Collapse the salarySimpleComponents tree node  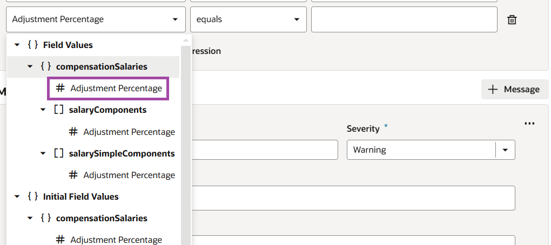[x=43, y=154]
